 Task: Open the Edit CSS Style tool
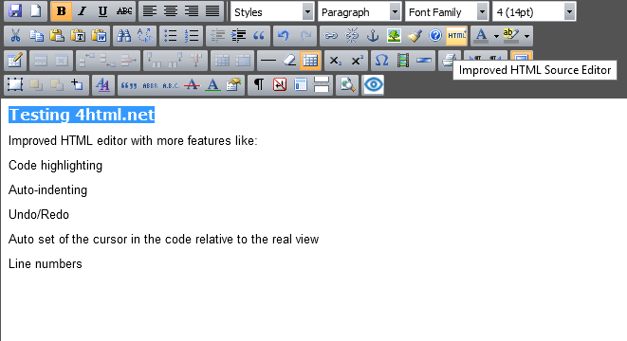click(x=103, y=84)
